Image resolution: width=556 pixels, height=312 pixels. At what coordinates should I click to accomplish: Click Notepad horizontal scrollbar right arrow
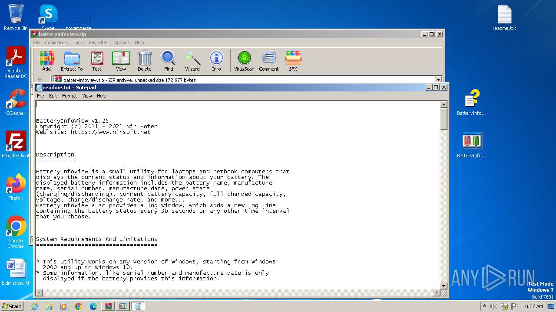[x=437, y=293]
